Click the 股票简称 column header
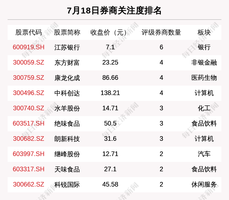Image resolution: width=229 pixels, height=200 pixels. (x=67, y=32)
